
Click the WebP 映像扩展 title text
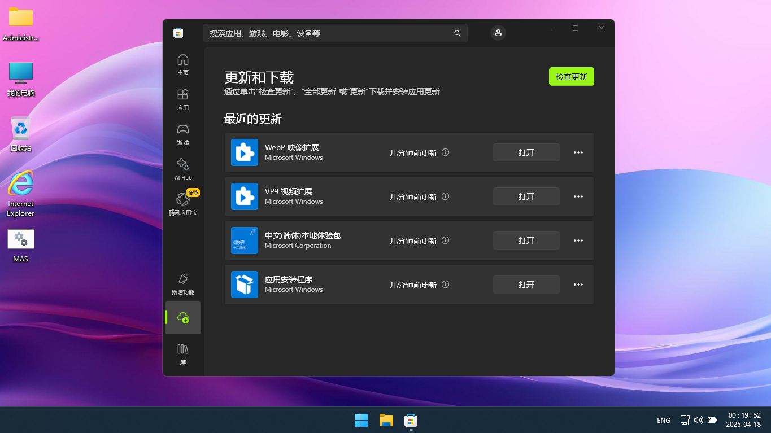[x=292, y=147]
